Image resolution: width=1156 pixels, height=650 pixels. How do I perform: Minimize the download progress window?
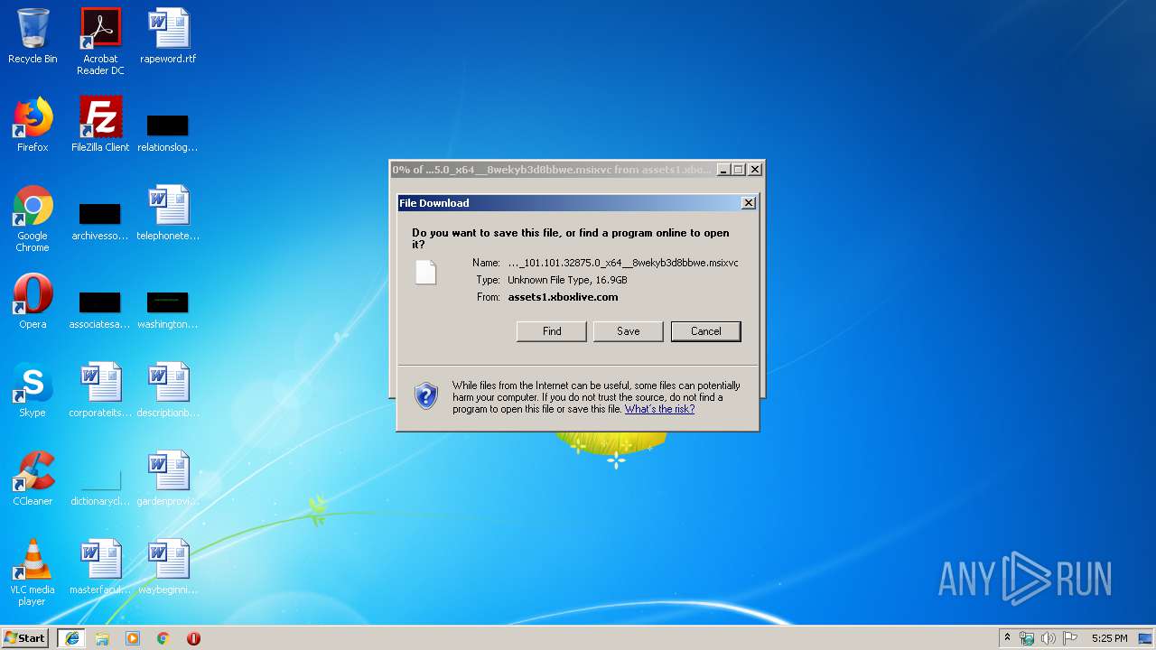(723, 170)
